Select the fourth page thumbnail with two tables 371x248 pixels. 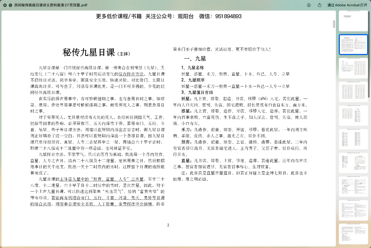point(353,92)
